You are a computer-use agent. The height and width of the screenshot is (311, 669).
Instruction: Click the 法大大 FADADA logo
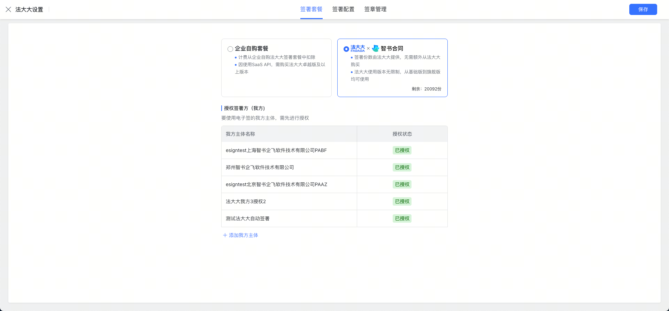[x=357, y=48]
